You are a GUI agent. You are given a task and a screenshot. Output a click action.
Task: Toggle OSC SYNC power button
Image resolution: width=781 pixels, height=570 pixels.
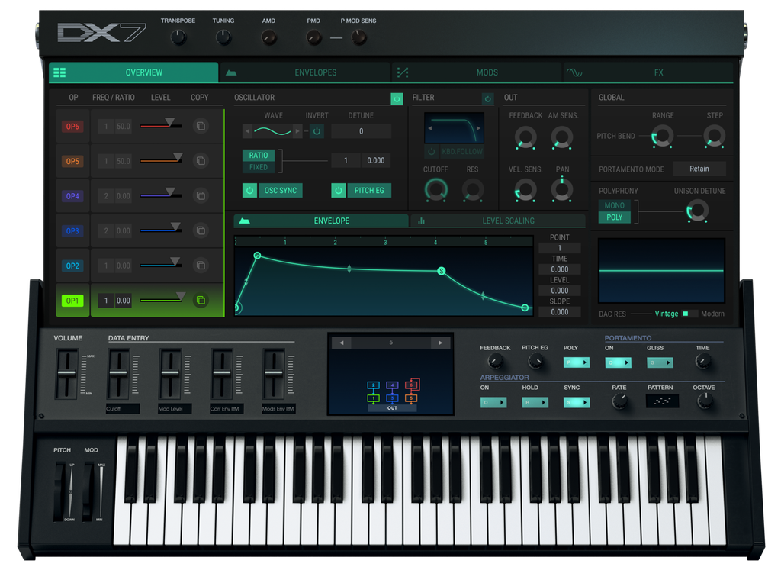[x=249, y=190]
